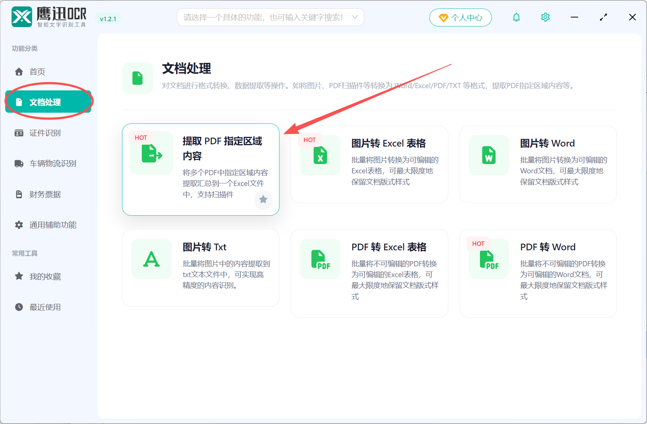Open 通用辅助功能 category
The image size is (647, 424).
[48, 225]
